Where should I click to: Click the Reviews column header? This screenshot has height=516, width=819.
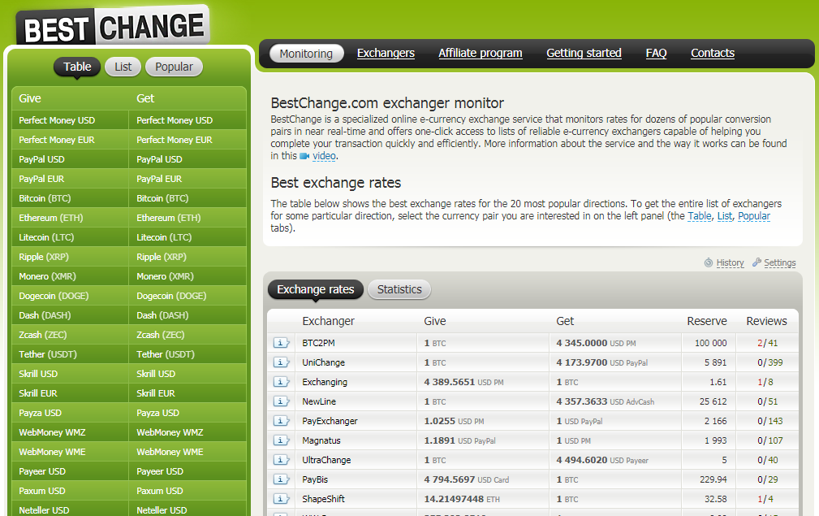pos(766,321)
